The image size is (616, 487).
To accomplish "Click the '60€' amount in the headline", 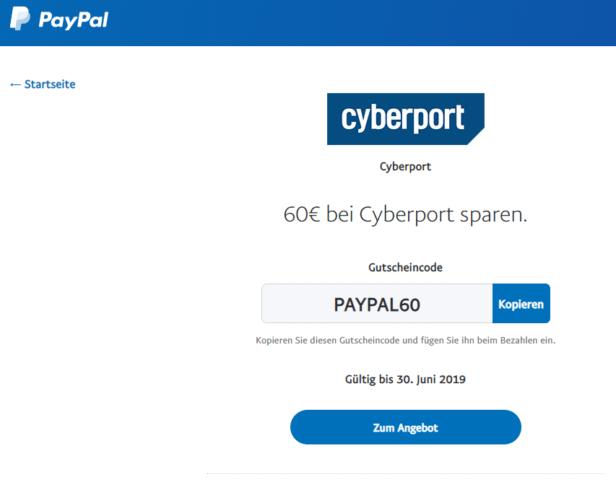I will pos(302,215).
